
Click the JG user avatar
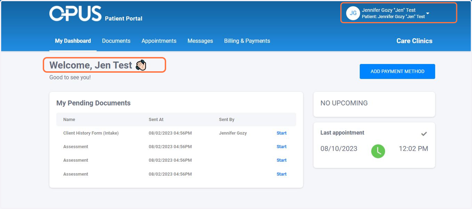coord(353,13)
